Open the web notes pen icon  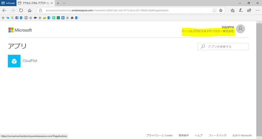[241, 10]
